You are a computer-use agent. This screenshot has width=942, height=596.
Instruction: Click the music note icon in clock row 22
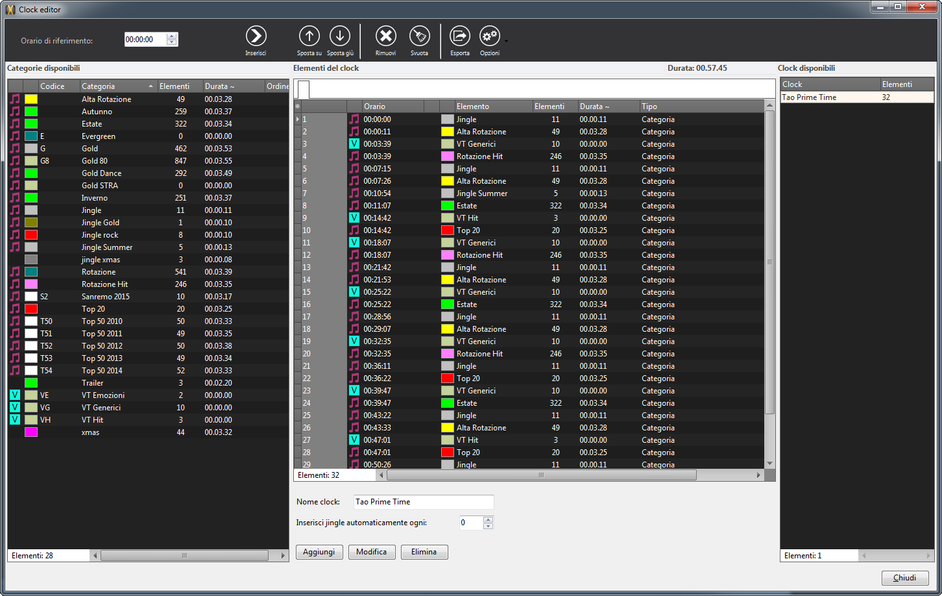click(x=354, y=379)
